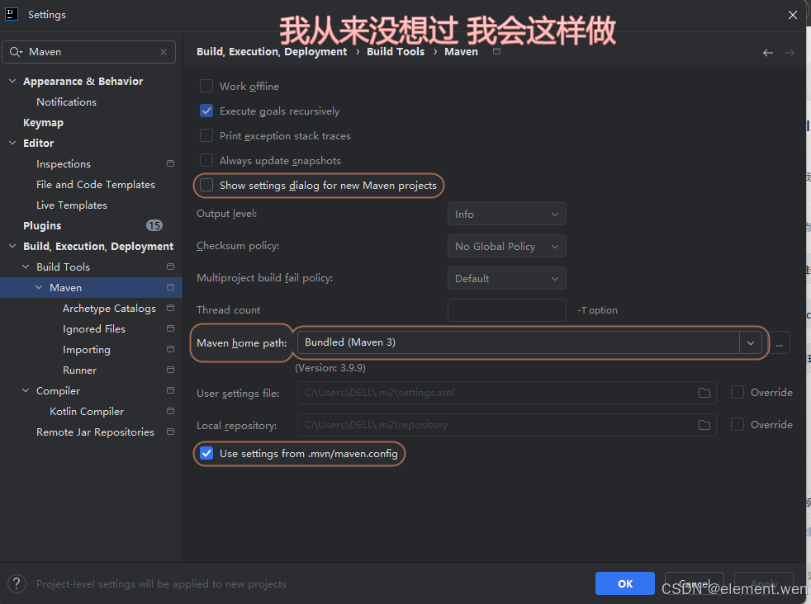Click Build Tools in the breadcrumb path
Image resolution: width=811 pixels, height=604 pixels.
point(396,51)
